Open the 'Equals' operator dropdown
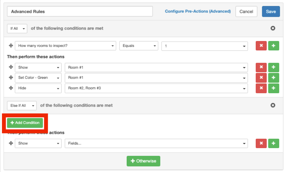This screenshot has width=286, height=172. 139,46
